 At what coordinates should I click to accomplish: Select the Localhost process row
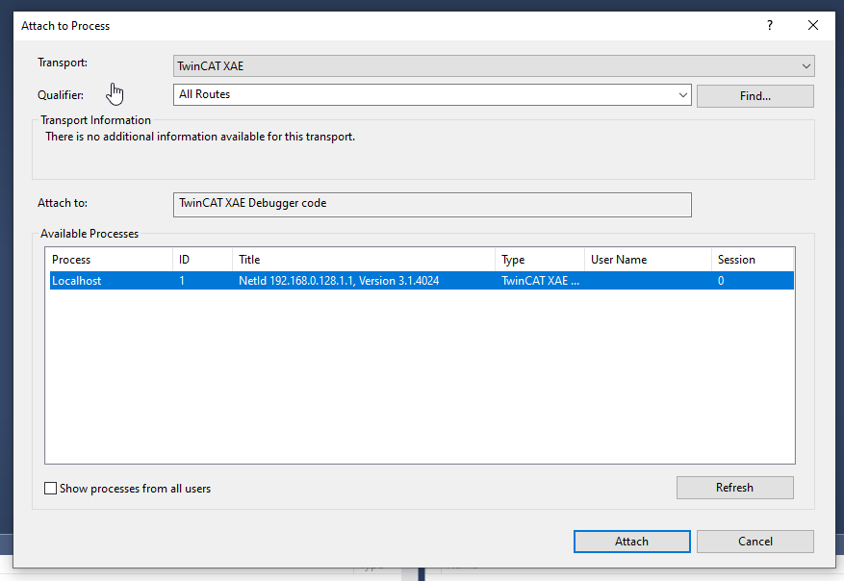click(x=422, y=281)
